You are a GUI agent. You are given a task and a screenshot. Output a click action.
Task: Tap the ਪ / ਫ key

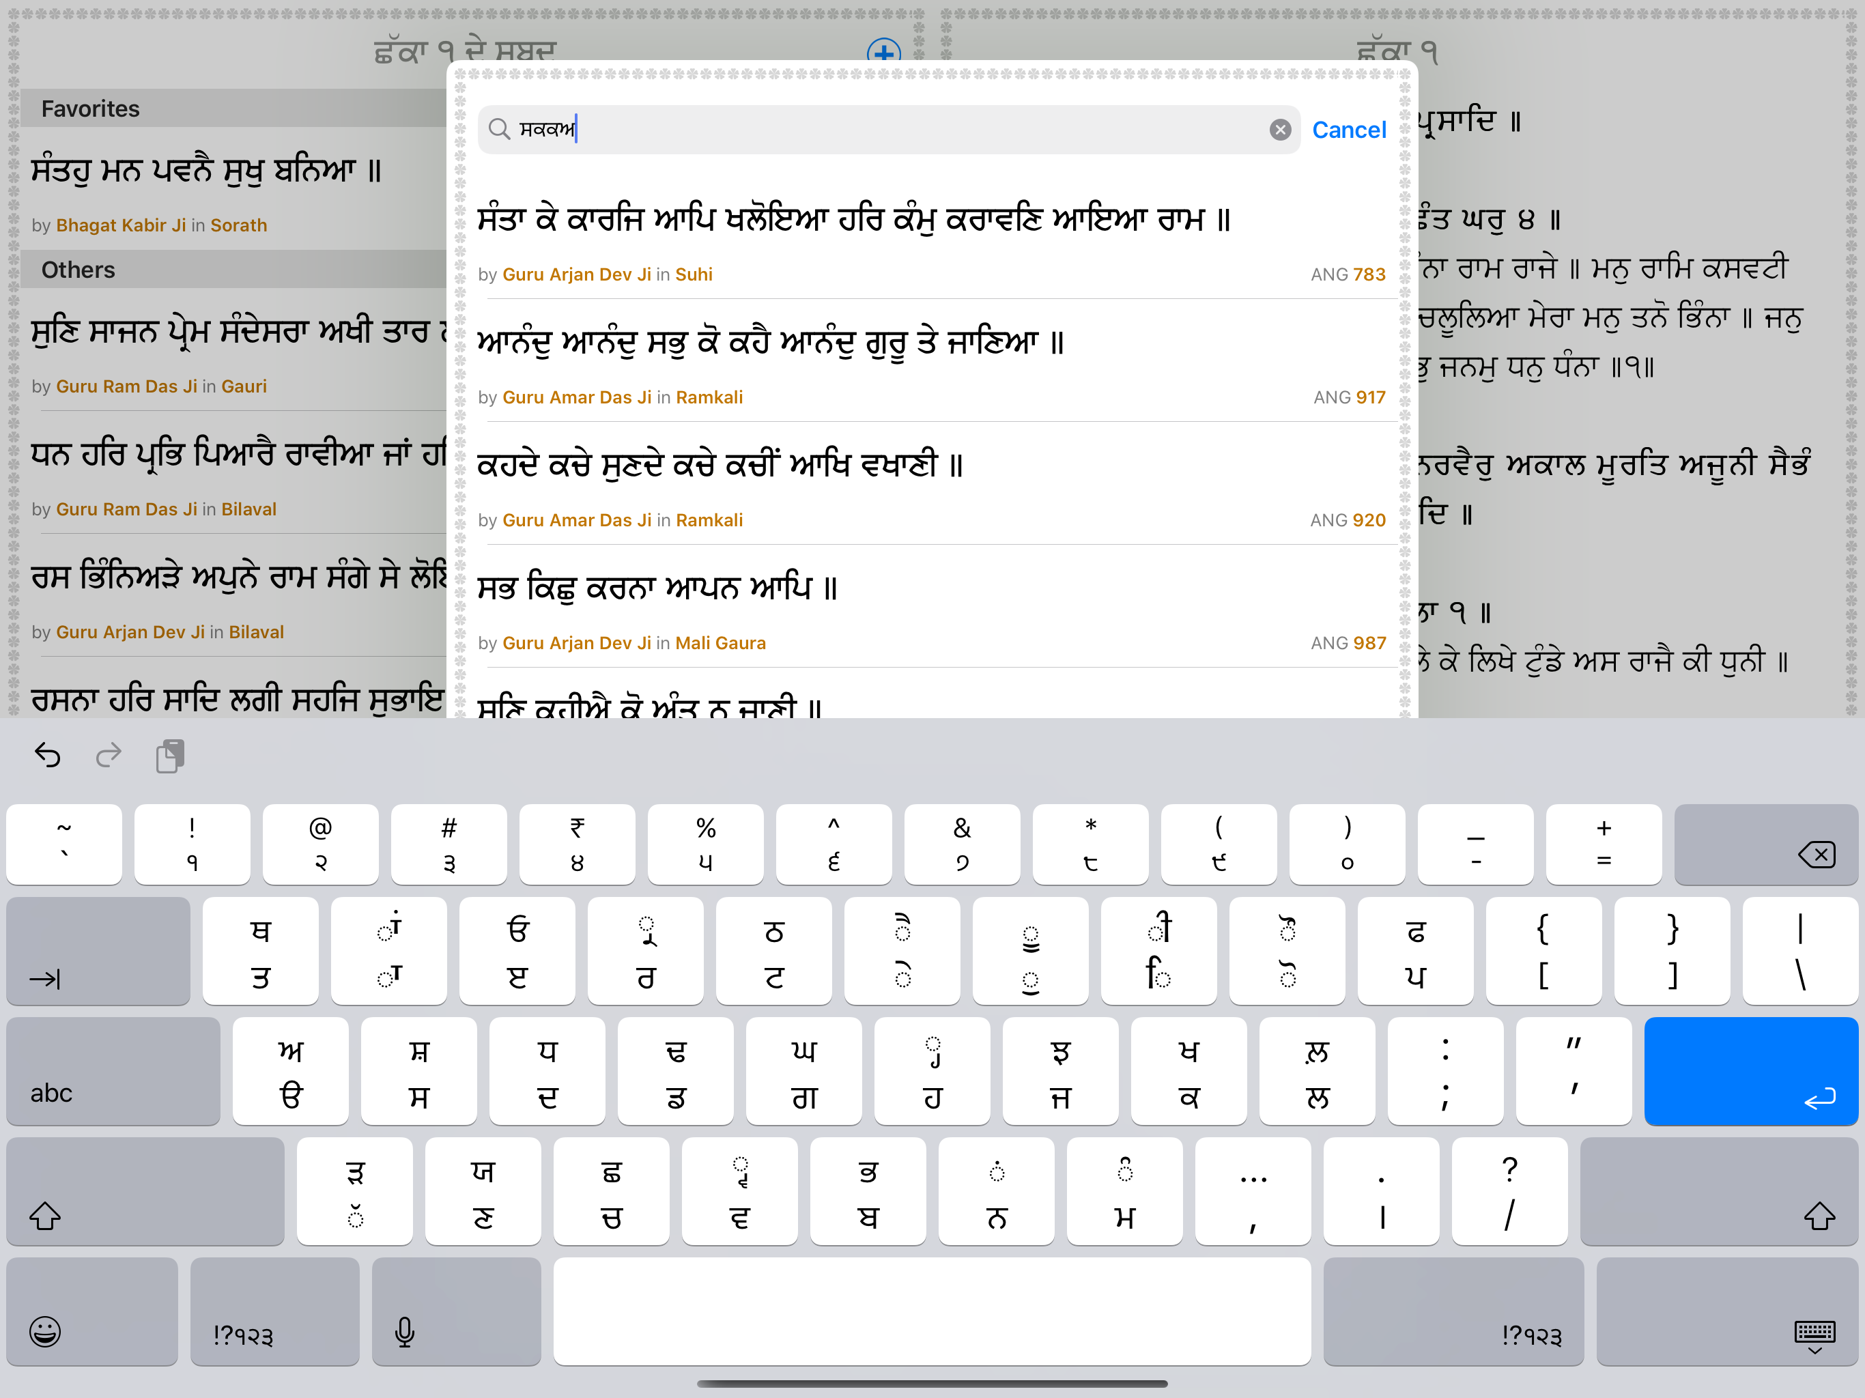[x=1416, y=950]
